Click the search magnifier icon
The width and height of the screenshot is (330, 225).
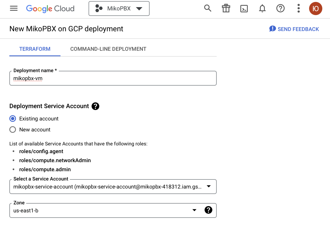coord(208,9)
